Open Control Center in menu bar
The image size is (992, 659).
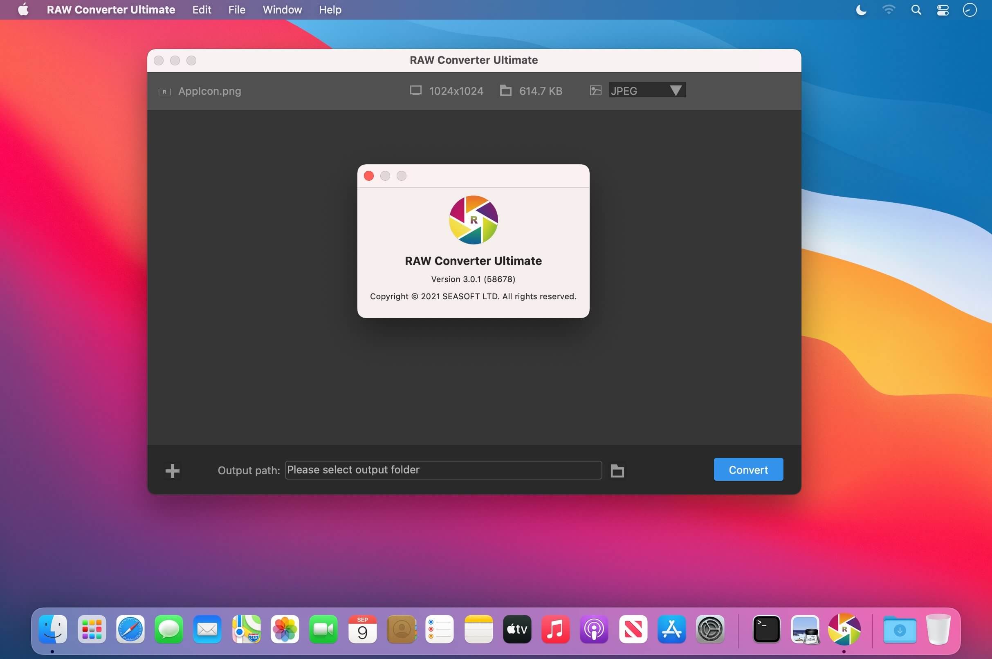pos(943,10)
